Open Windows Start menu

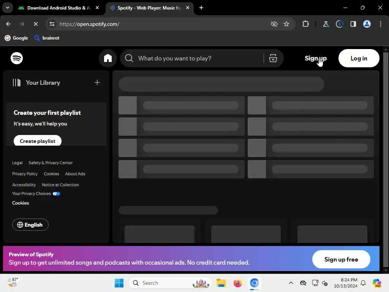119,283
